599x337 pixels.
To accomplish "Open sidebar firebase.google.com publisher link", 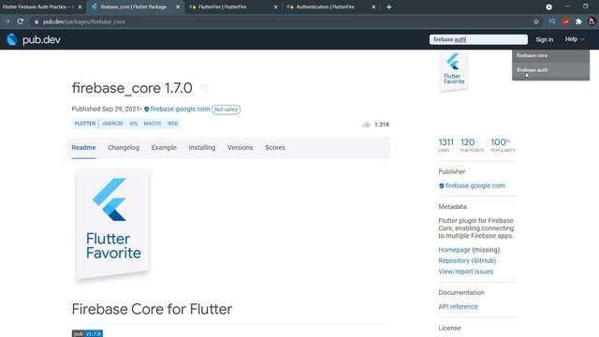I will 475,185.
